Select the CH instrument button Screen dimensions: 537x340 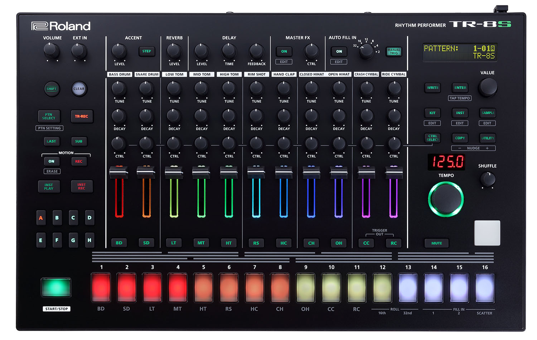coord(311,243)
